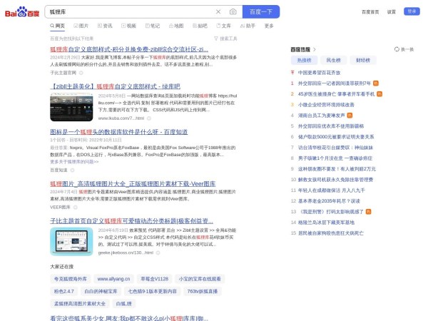Click the 图片 tab

[82, 26]
